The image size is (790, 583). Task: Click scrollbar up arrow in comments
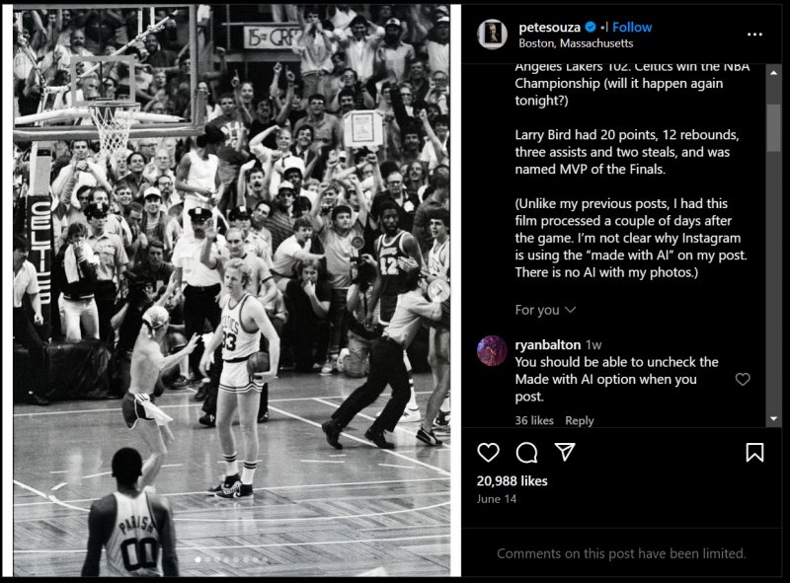[773, 73]
